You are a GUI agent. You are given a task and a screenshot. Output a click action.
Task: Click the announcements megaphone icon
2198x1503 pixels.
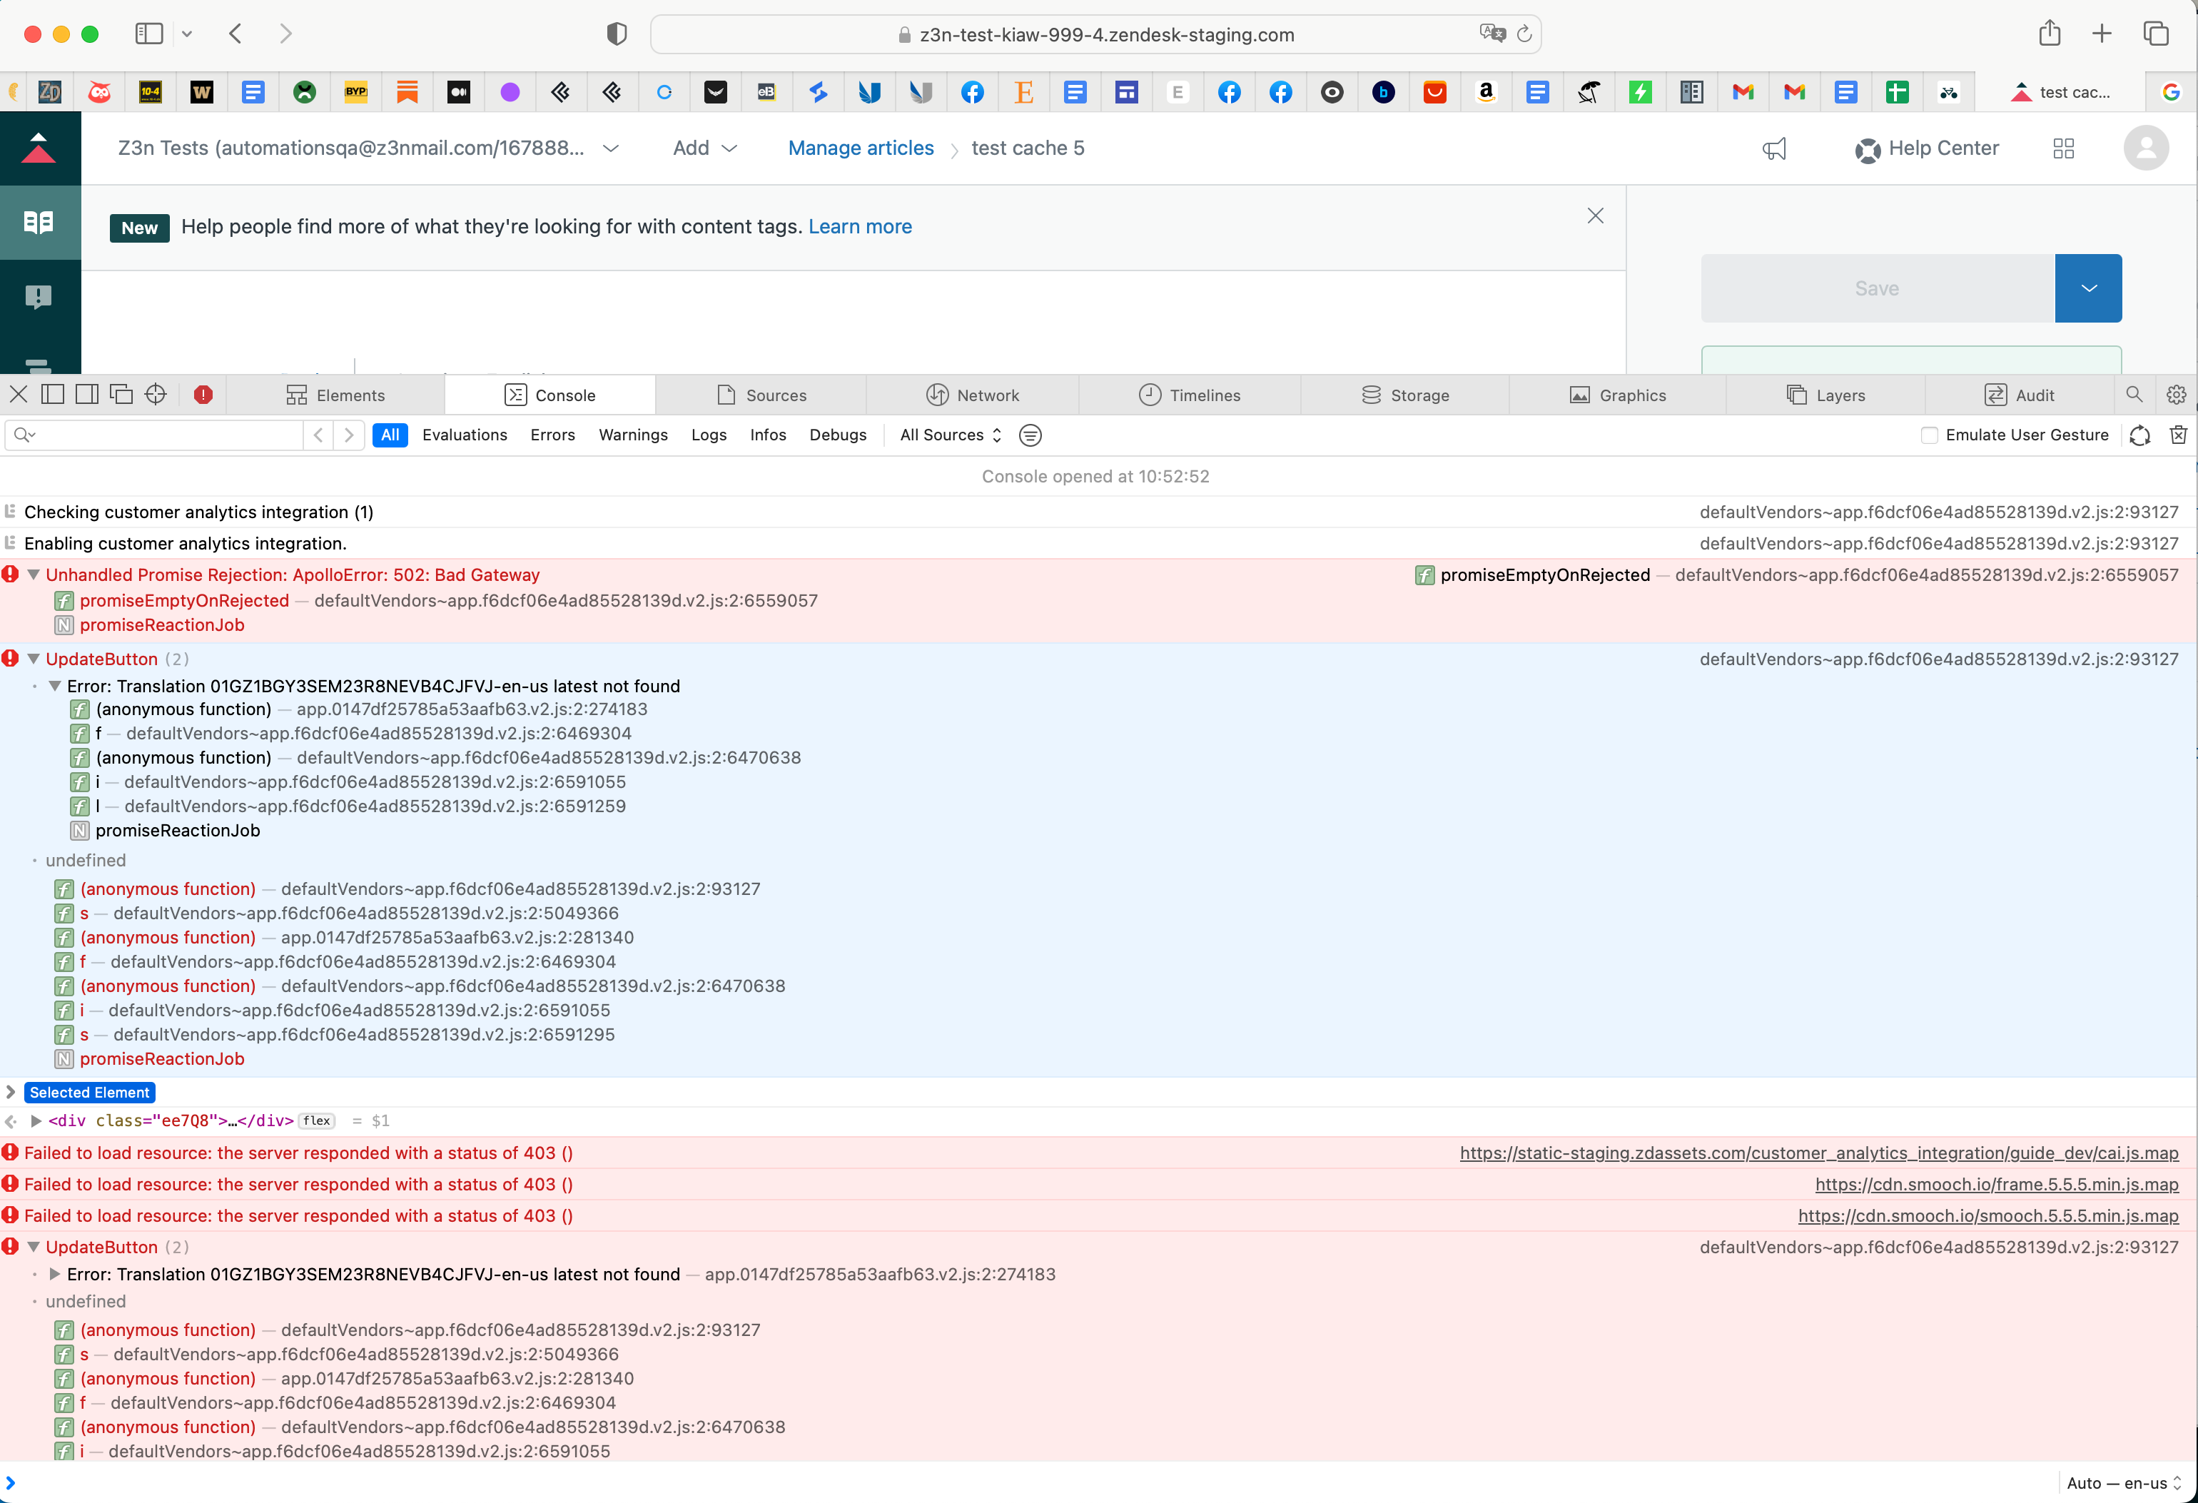[x=1774, y=148]
